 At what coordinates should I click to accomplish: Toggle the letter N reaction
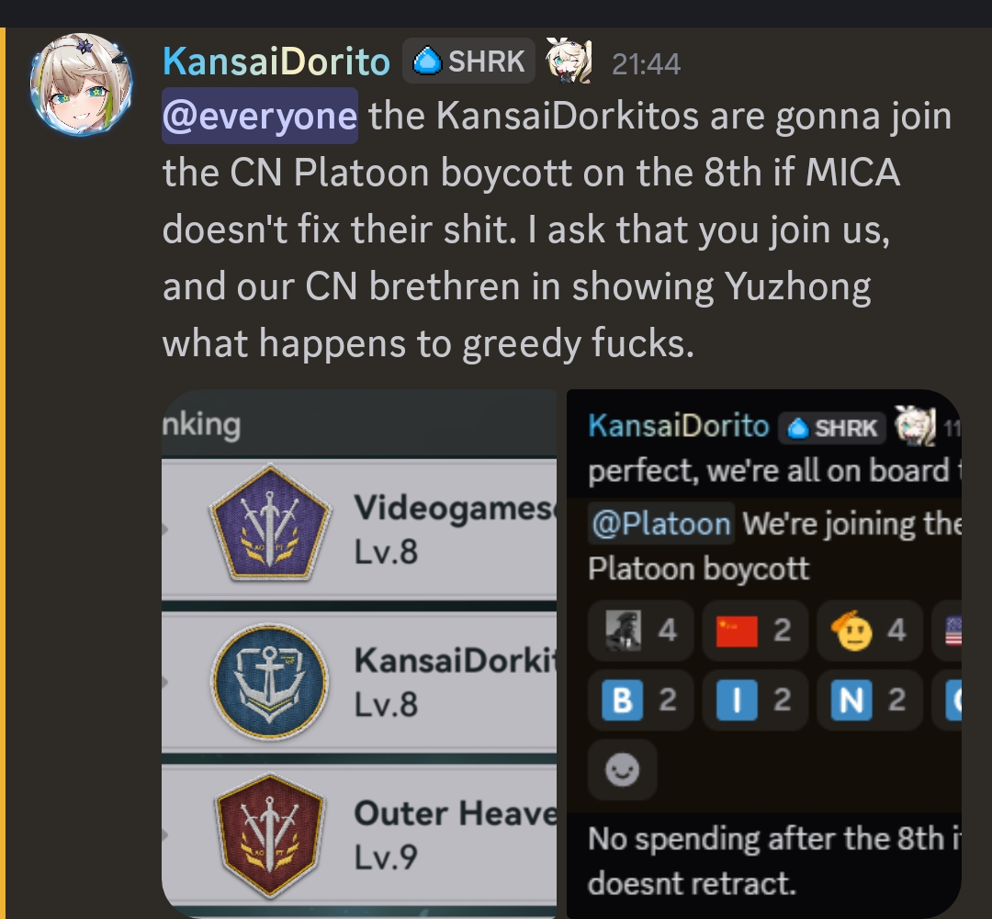(x=869, y=700)
